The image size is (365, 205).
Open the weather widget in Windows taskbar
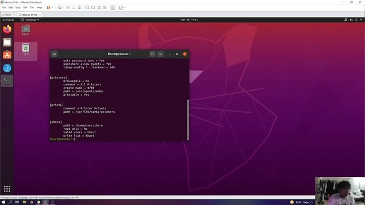click(x=299, y=202)
